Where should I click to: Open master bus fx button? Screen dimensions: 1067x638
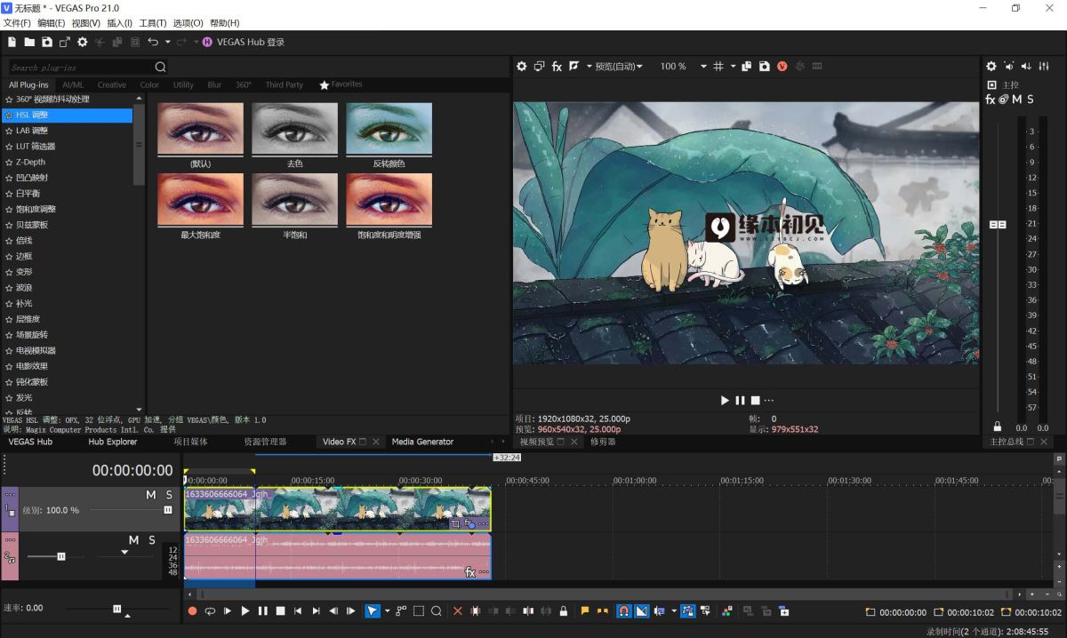pos(991,100)
